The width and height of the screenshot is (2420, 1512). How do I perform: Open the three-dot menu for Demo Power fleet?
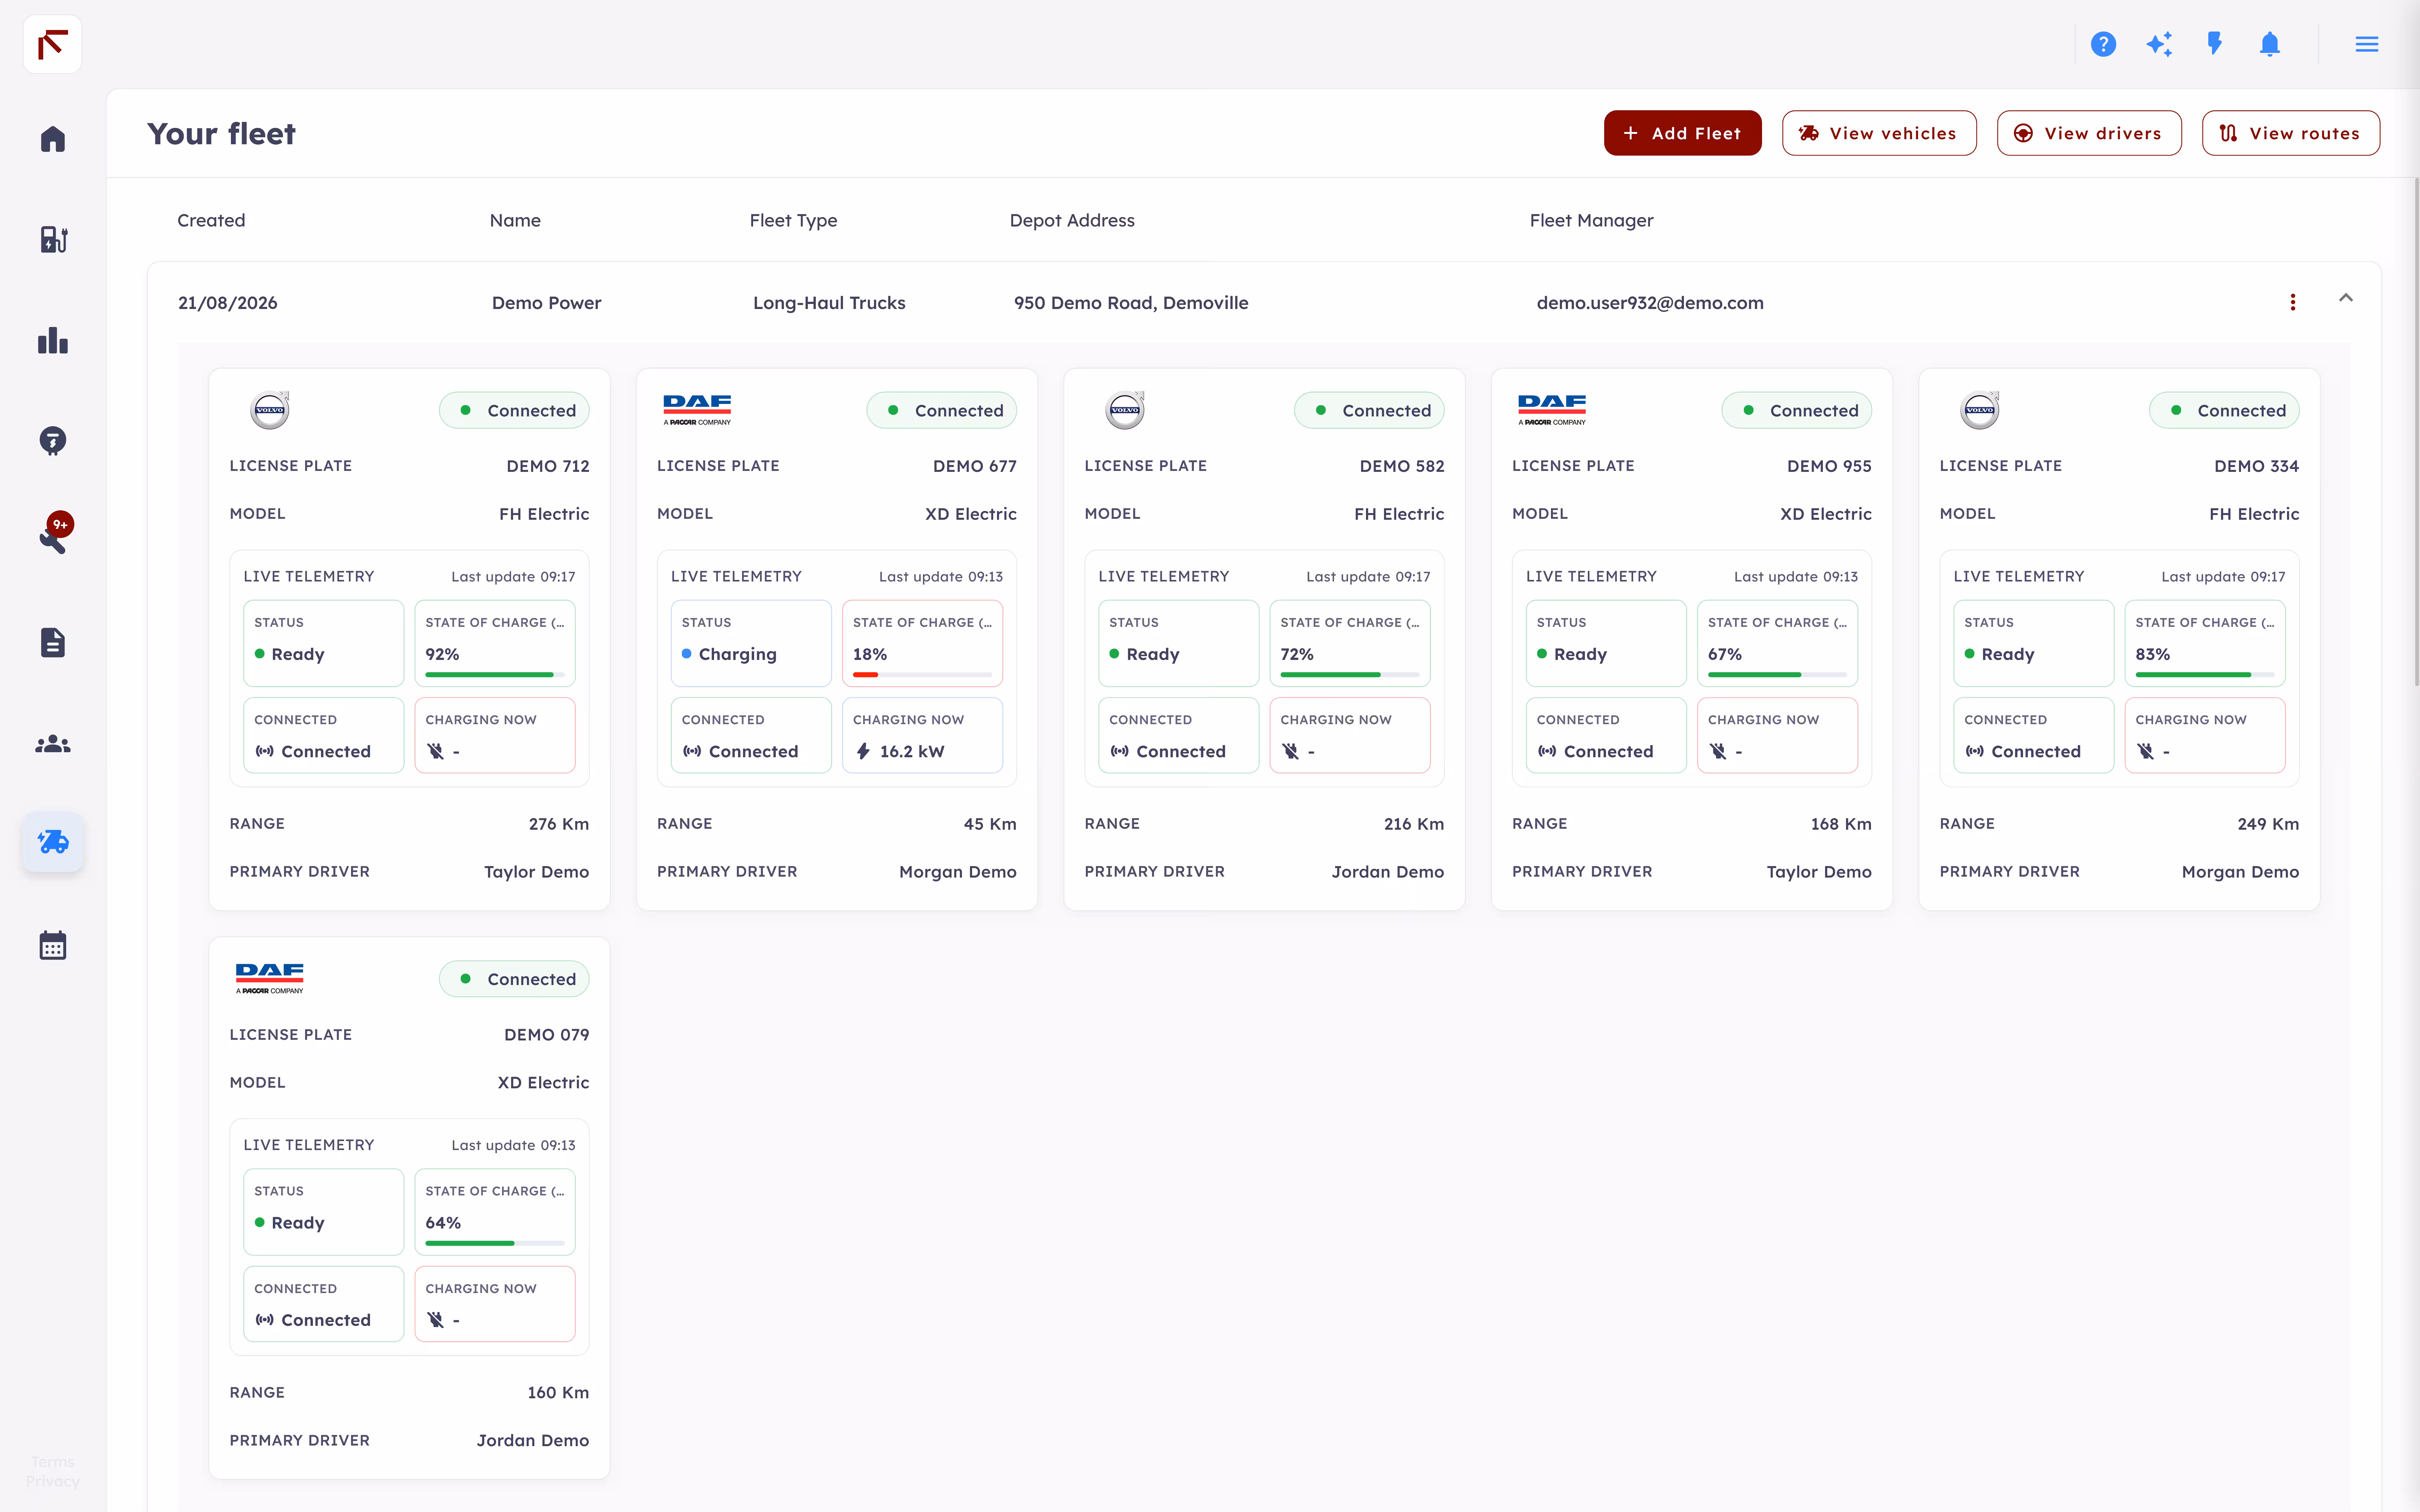tap(2293, 302)
